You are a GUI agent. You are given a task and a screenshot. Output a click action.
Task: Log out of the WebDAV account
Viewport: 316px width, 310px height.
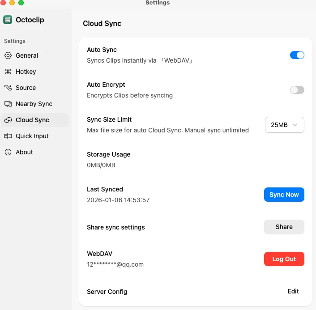[x=284, y=259]
